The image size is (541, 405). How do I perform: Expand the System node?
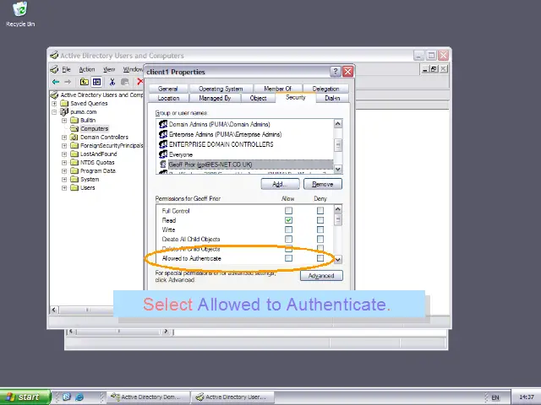pos(64,180)
